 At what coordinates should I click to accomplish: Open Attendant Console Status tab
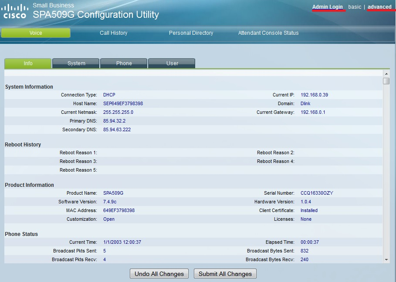pos(268,33)
